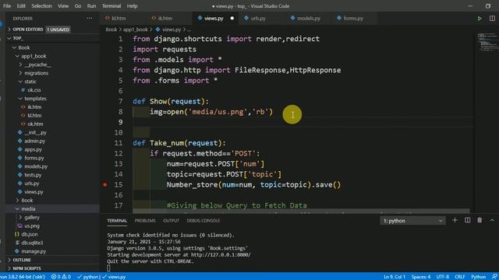Switch to the Debug Console tab

point(203,221)
